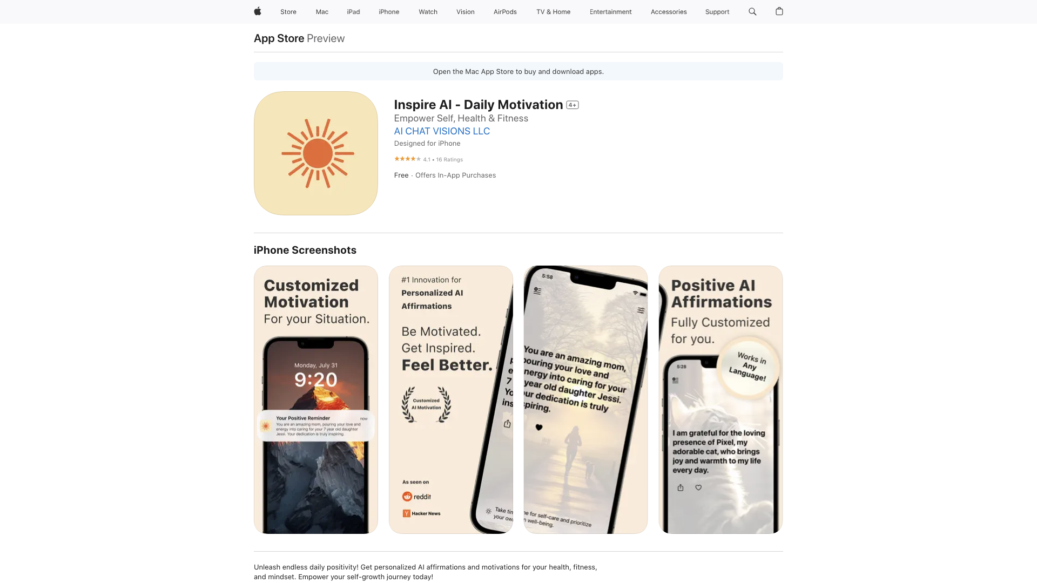View the first iPhone screenshot thumbnail
1037x583 pixels.
pos(315,399)
